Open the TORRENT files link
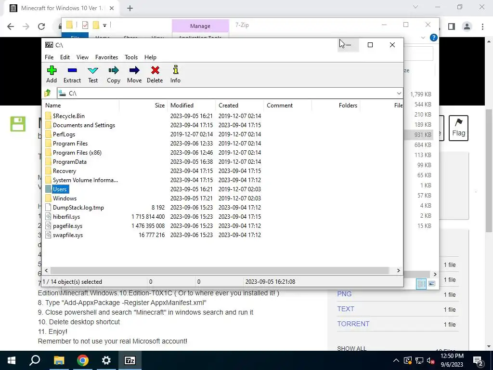 (353, 324)
